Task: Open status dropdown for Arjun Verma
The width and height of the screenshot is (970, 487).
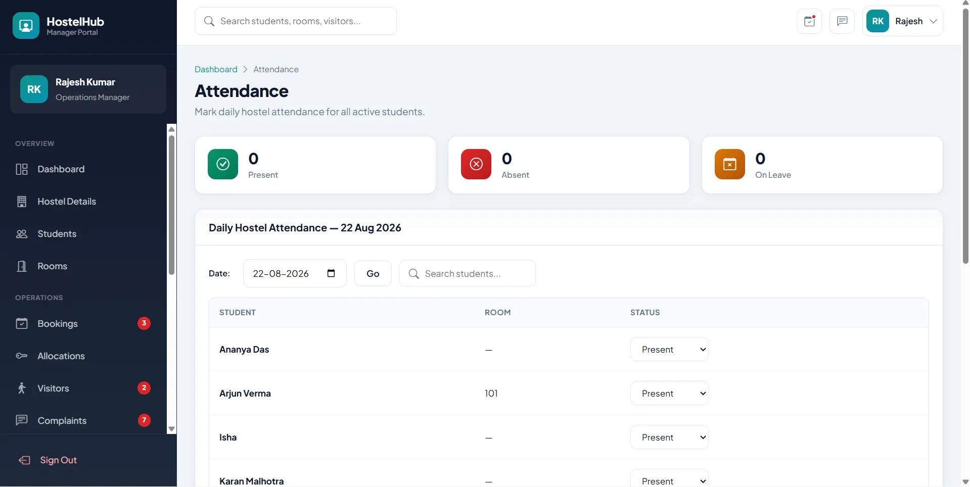Action: [669, 394]
